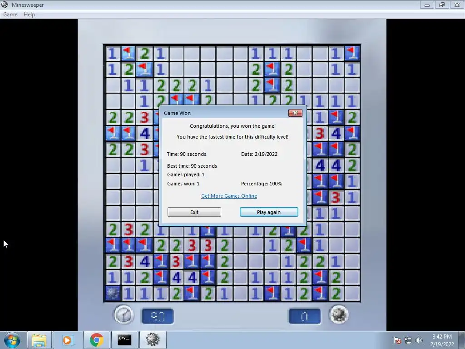The width and height of the screenshot is (465, 349).
Task: Click the taskbar clock showing 3:42 PM
Action: point(442,340)
